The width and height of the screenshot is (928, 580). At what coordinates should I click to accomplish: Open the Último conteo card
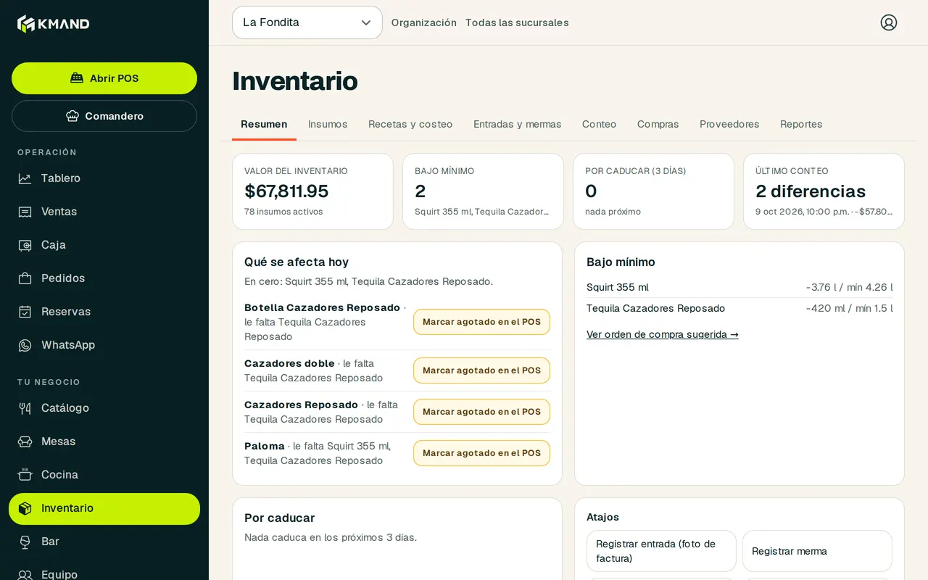pyautogui.click(x=824, y=191)
